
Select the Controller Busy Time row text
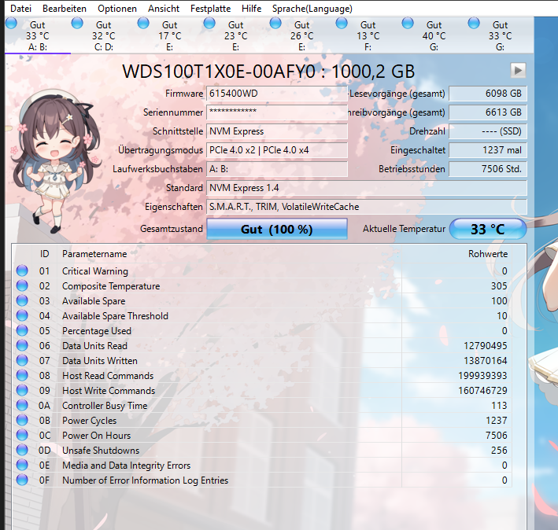click(105, 406)
